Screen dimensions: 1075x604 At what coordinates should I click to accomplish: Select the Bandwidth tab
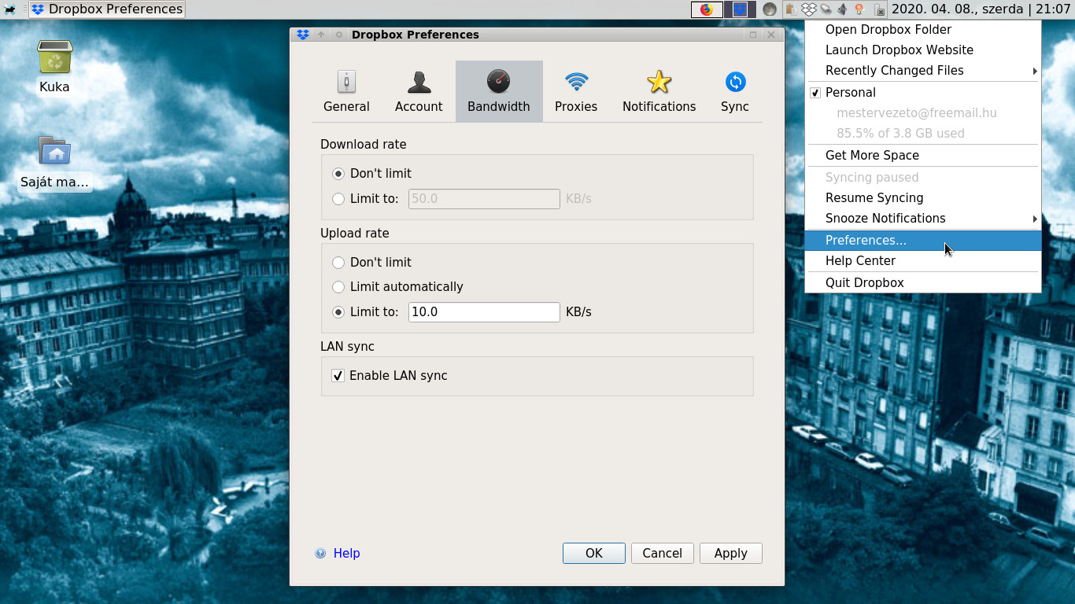click(499, 91)
